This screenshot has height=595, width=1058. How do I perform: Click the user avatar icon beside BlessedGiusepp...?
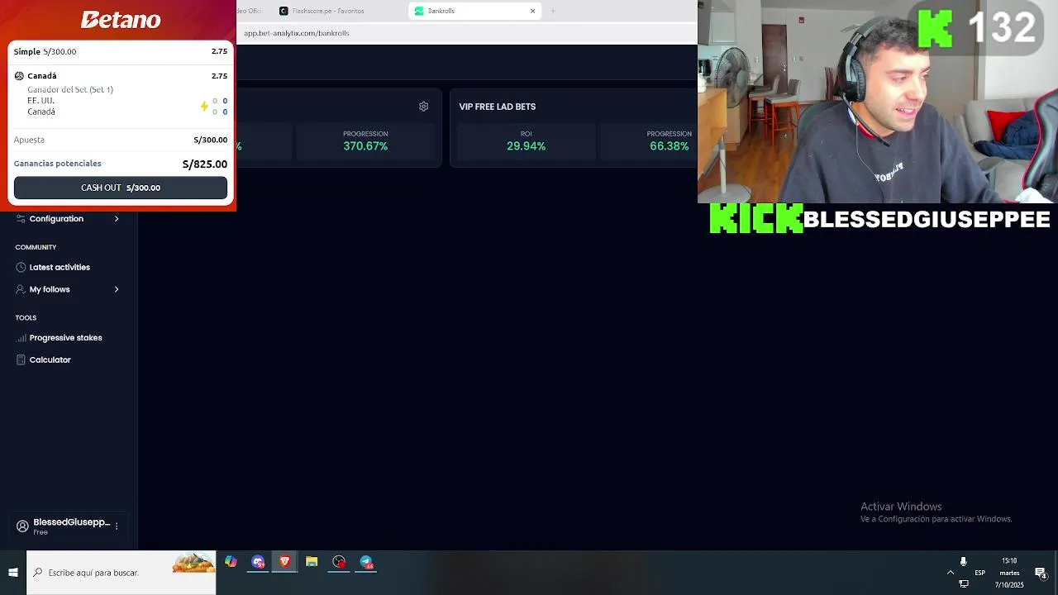22,526
